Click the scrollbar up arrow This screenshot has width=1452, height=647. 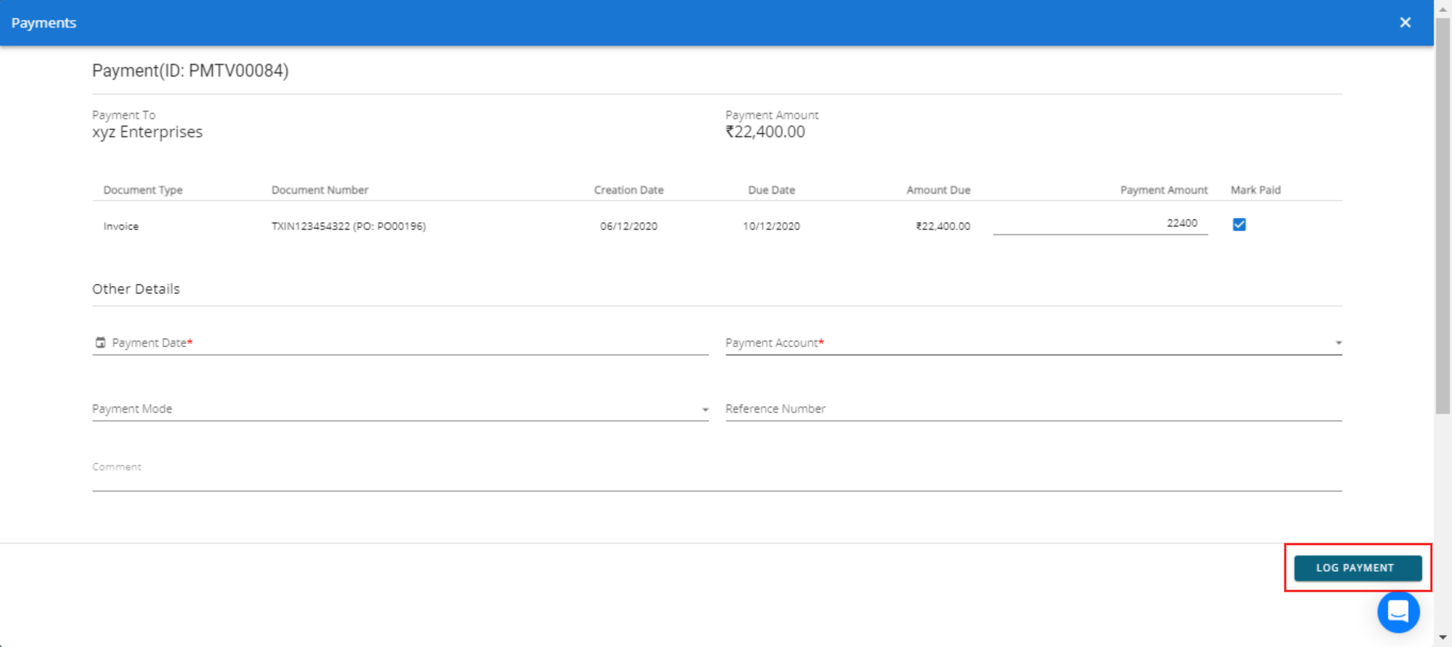point(1443,9)
